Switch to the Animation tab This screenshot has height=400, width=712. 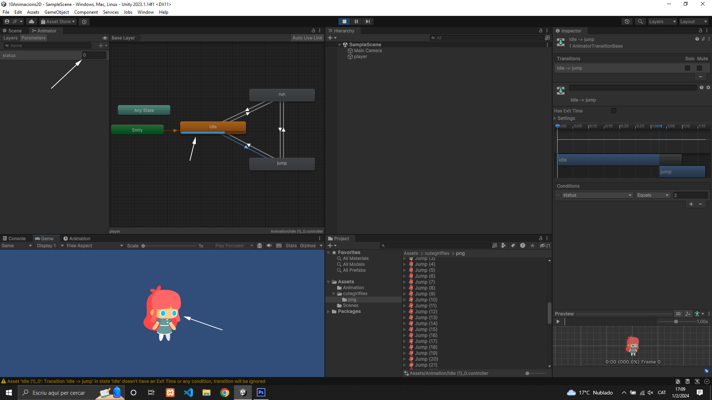pos(77,239)
